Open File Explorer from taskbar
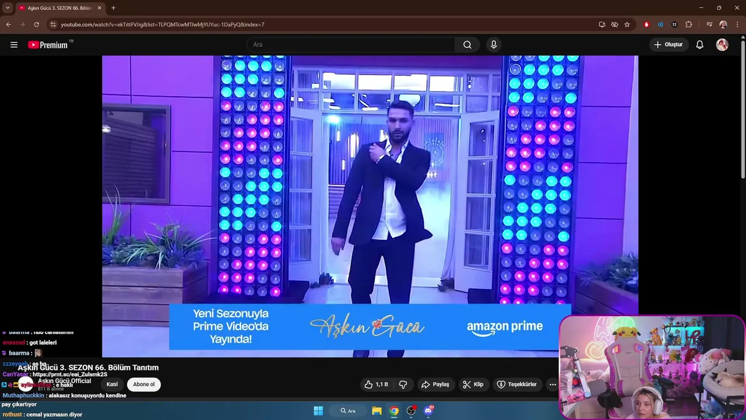The image size is (746, 420). (376, 411)
